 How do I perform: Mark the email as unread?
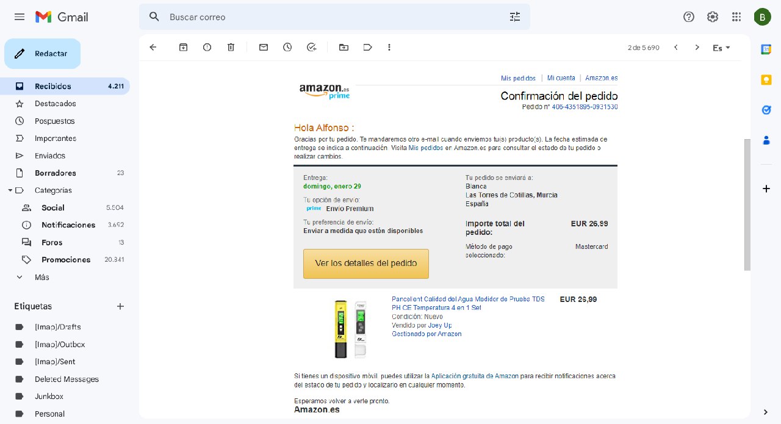click(x=264, y=47)
